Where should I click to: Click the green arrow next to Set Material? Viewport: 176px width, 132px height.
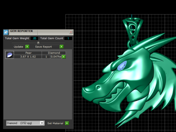coord(67,123)
